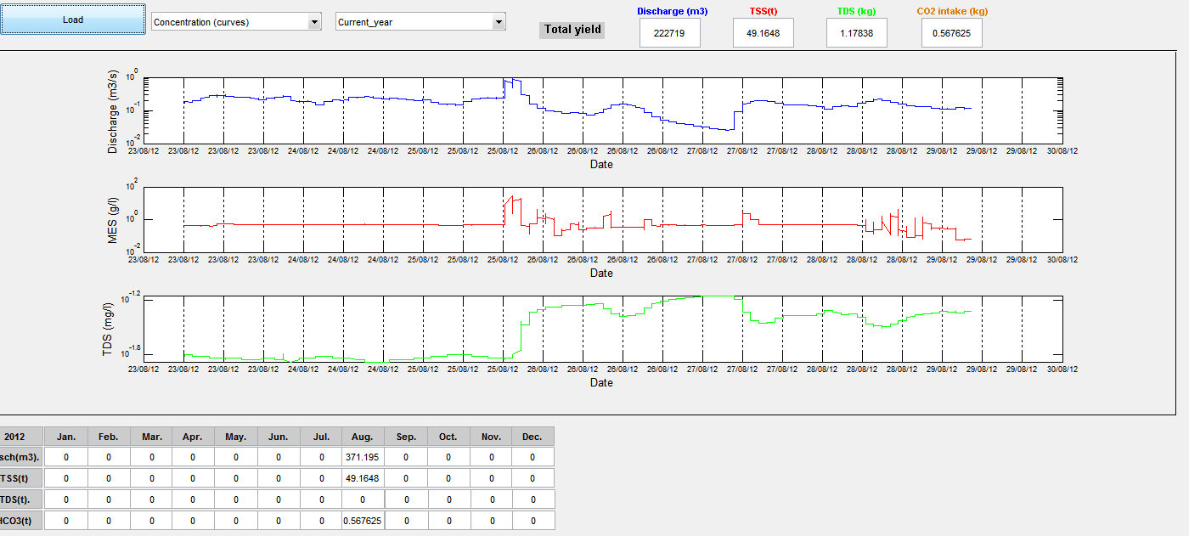This screenshot has height=536, width=1189.
Task: Click the August HCO3 cell 0.567625
Action: (363, 521)
